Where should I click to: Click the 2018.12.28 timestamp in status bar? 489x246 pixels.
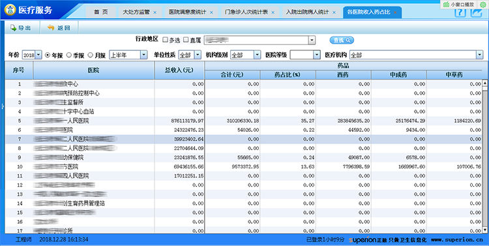(64, 239)
